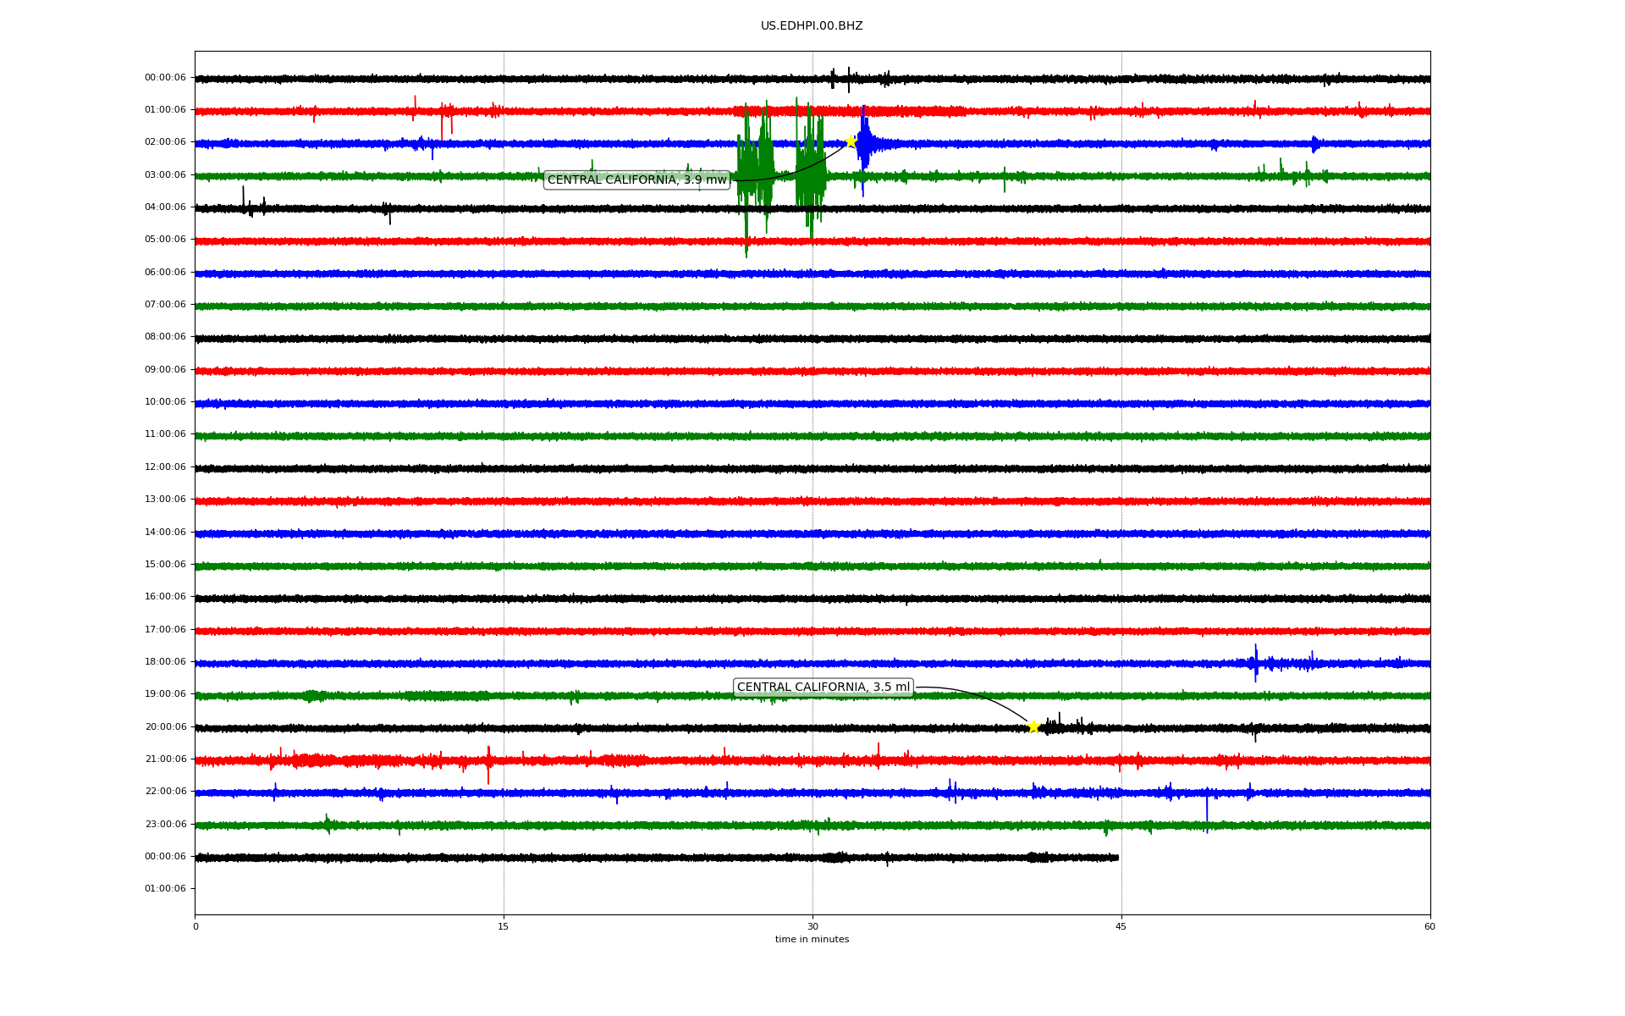The height and width of the screenshot is (1016, 1625).
Task: Click the 12:00:06 row time label
Action: pyautogui.click(x=165, y=467)
